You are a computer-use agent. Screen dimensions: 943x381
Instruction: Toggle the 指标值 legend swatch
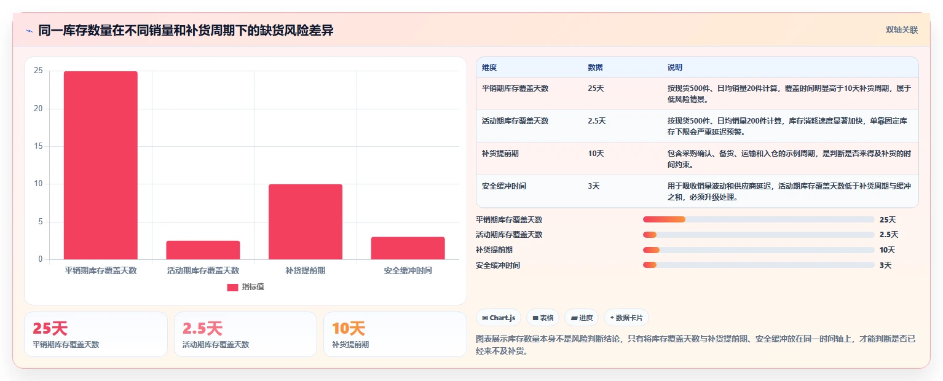(x=232, y=288)
